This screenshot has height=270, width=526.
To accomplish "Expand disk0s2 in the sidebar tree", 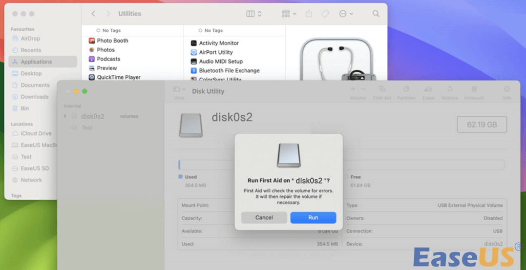I will [x=65, y=116].
